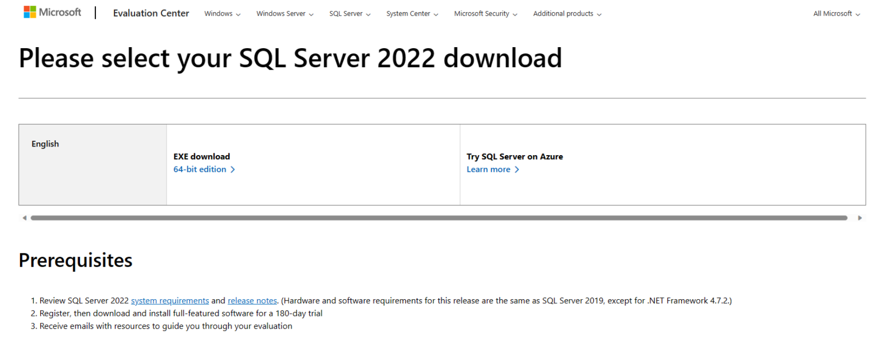Screen dimensions: 883x340
Task: Click the horizontal scrollbar left arrow
Action: coord(24,218)
